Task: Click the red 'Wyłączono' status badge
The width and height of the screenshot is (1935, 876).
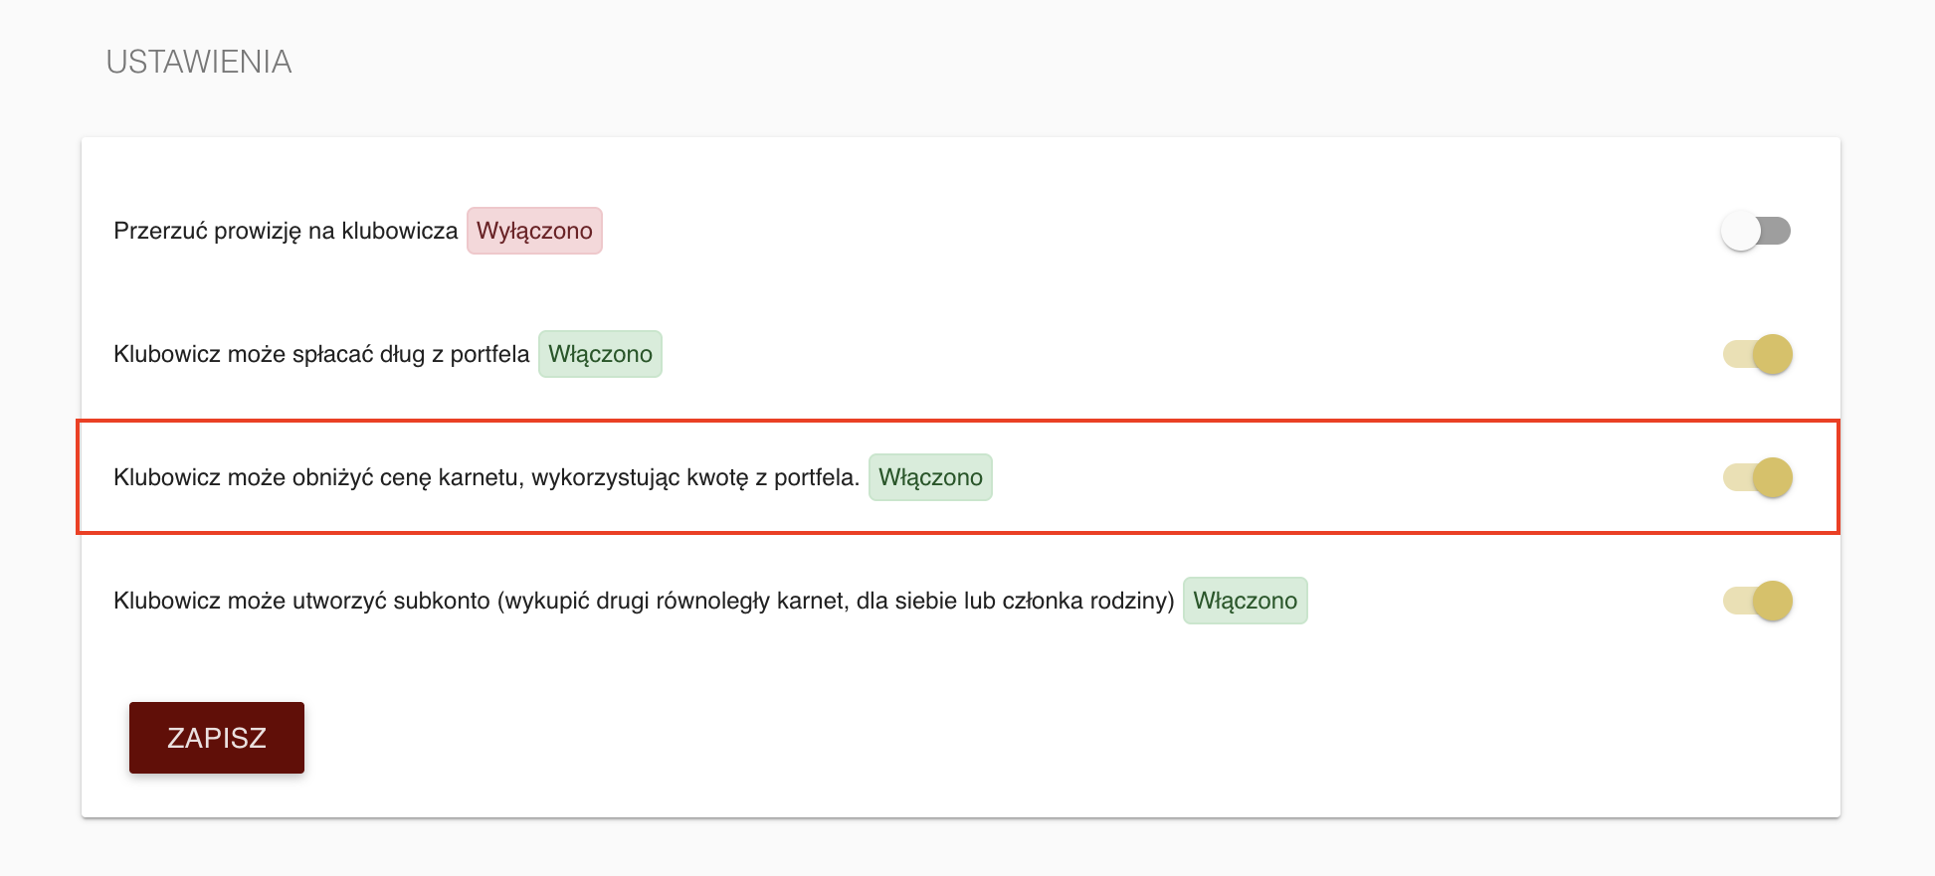Action: click(x=534, y=231)
